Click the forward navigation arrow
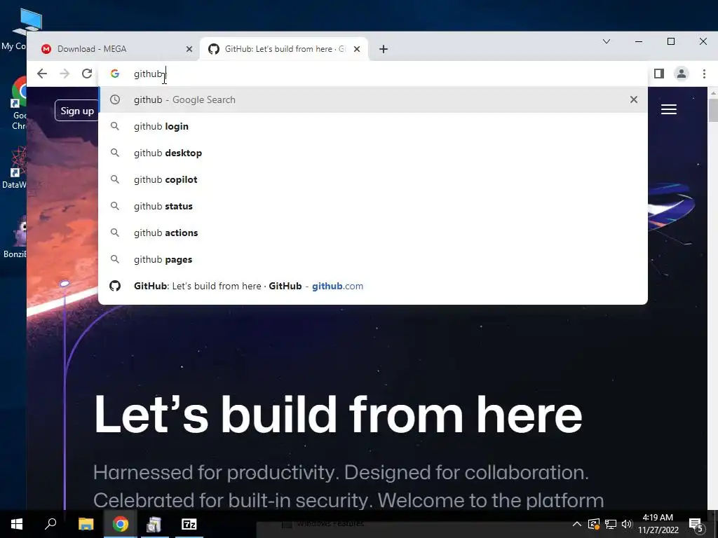718x538 pixels. (65, 74)
